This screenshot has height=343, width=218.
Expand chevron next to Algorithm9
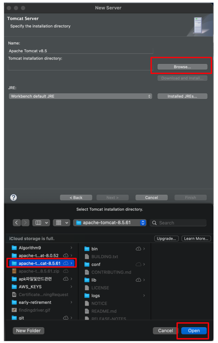(x=71, y=248)
